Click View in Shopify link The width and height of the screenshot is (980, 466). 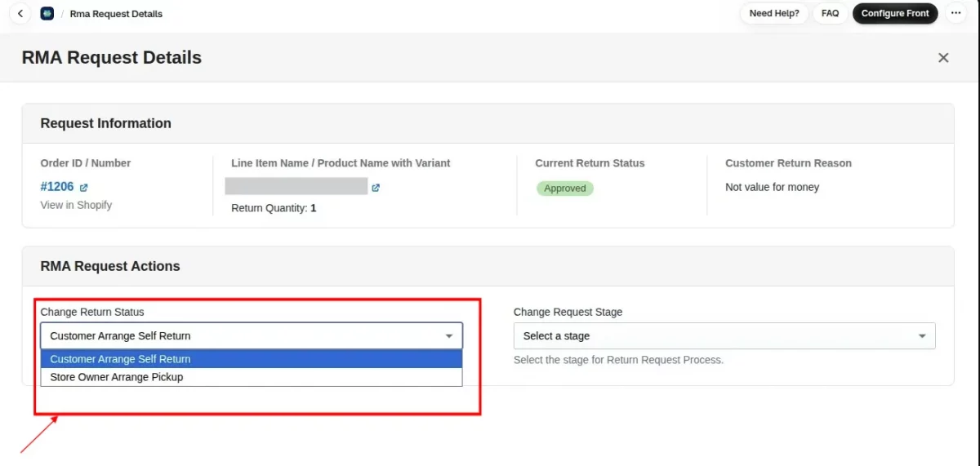(x=76, y=205)
